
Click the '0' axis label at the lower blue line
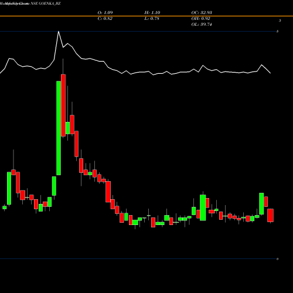277,259
